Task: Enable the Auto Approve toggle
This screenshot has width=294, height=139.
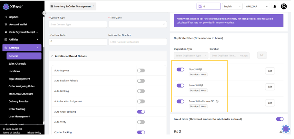Action: [x=141, y=70]
